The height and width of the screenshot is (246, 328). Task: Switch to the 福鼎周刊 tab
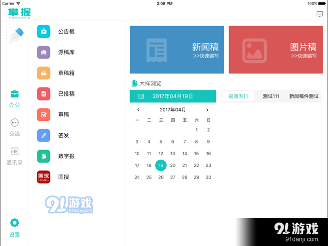pos(238,96)
